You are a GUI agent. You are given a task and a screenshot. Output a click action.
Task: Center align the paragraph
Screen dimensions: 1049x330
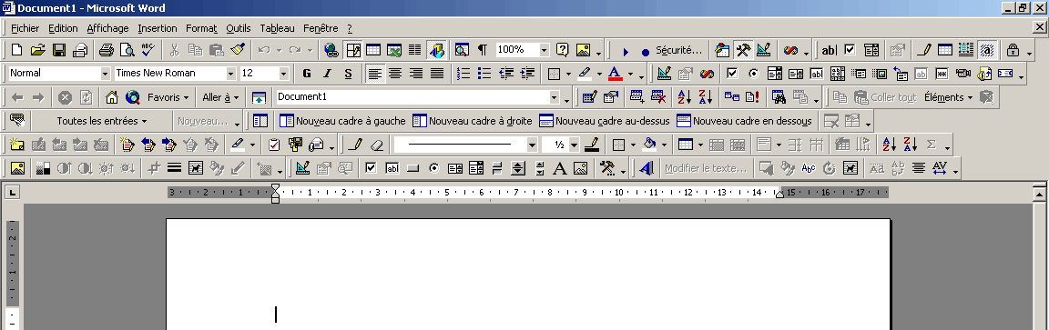[395, 74]
